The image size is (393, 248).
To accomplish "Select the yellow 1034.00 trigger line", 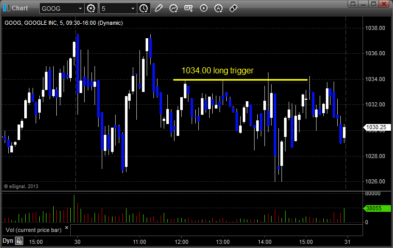I will (x=240, y=80).
